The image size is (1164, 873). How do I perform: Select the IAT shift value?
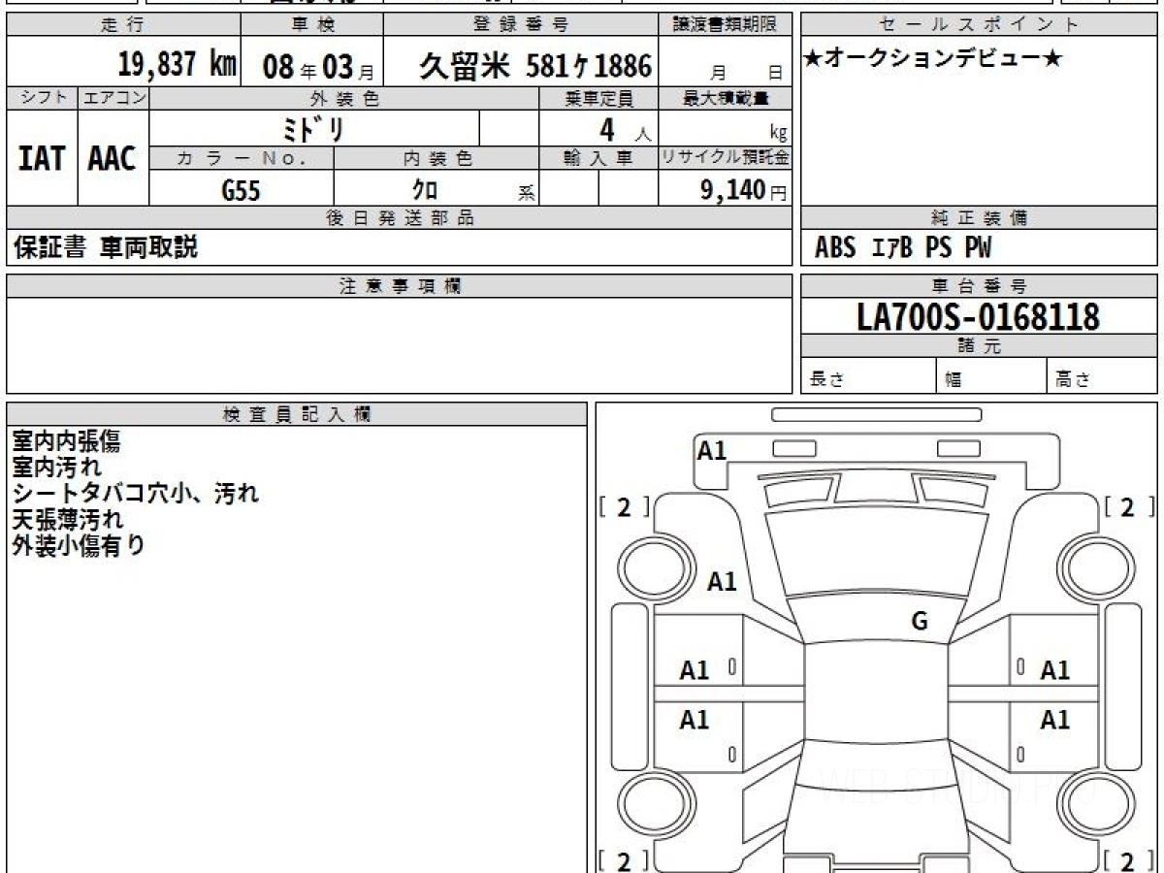coord(42,158)
